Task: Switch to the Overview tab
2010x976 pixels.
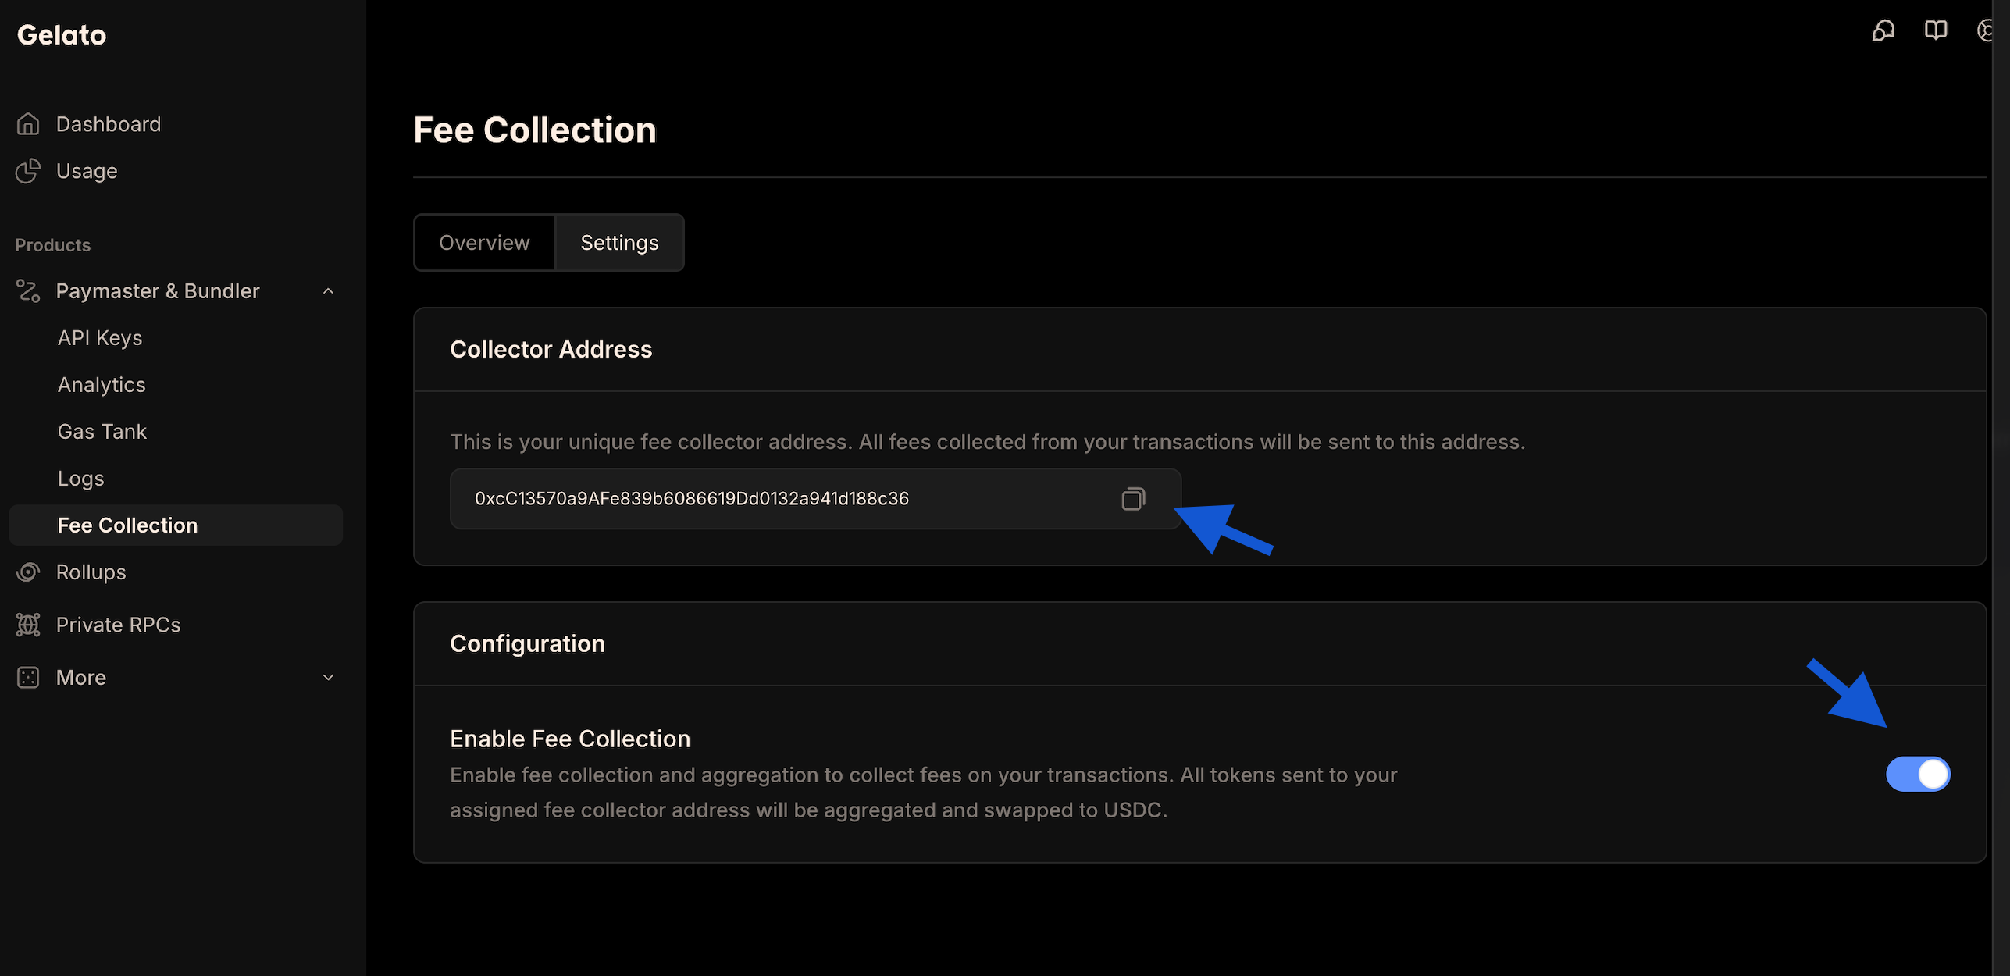Action: point(483,242)
